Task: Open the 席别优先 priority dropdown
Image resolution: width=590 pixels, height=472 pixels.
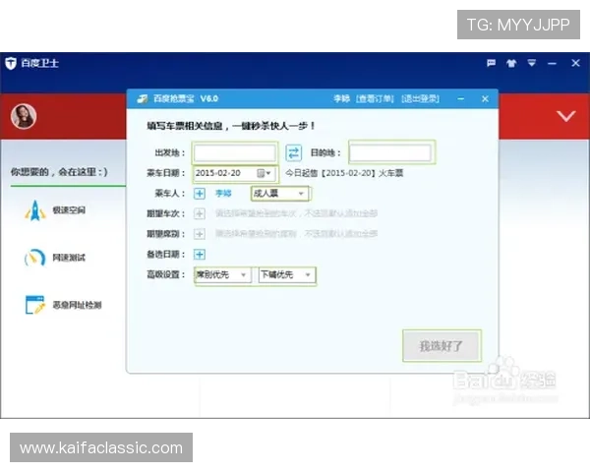Action: coord(222,274)
